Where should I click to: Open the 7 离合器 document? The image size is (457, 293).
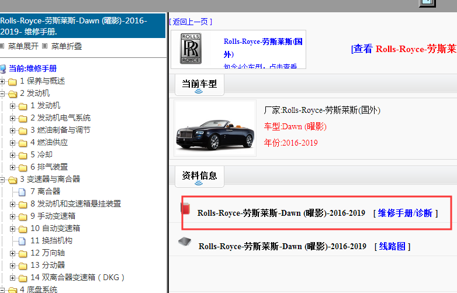45,192
